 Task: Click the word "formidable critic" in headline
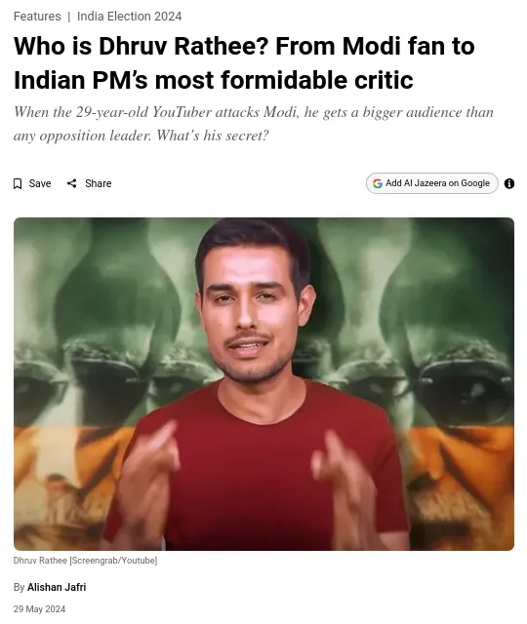click(x=316, y=80)
